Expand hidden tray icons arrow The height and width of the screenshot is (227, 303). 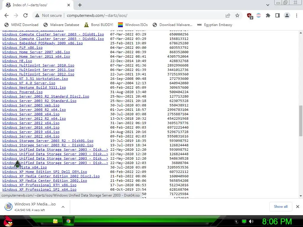pyautogui.click(x=236, y=221)
